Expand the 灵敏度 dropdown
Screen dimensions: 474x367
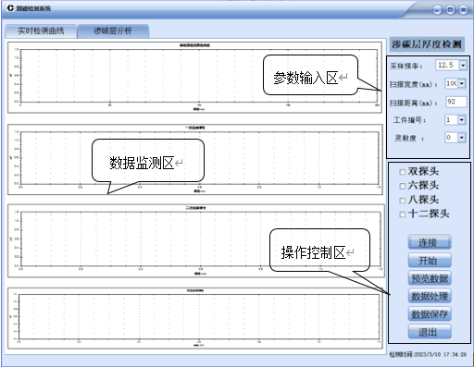pyautogui.click(x=462, y=138)
